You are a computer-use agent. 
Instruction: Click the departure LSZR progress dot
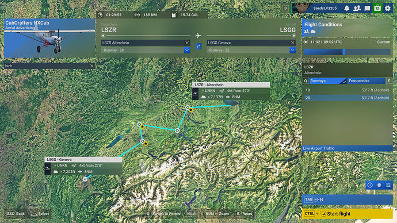point(103,36)
